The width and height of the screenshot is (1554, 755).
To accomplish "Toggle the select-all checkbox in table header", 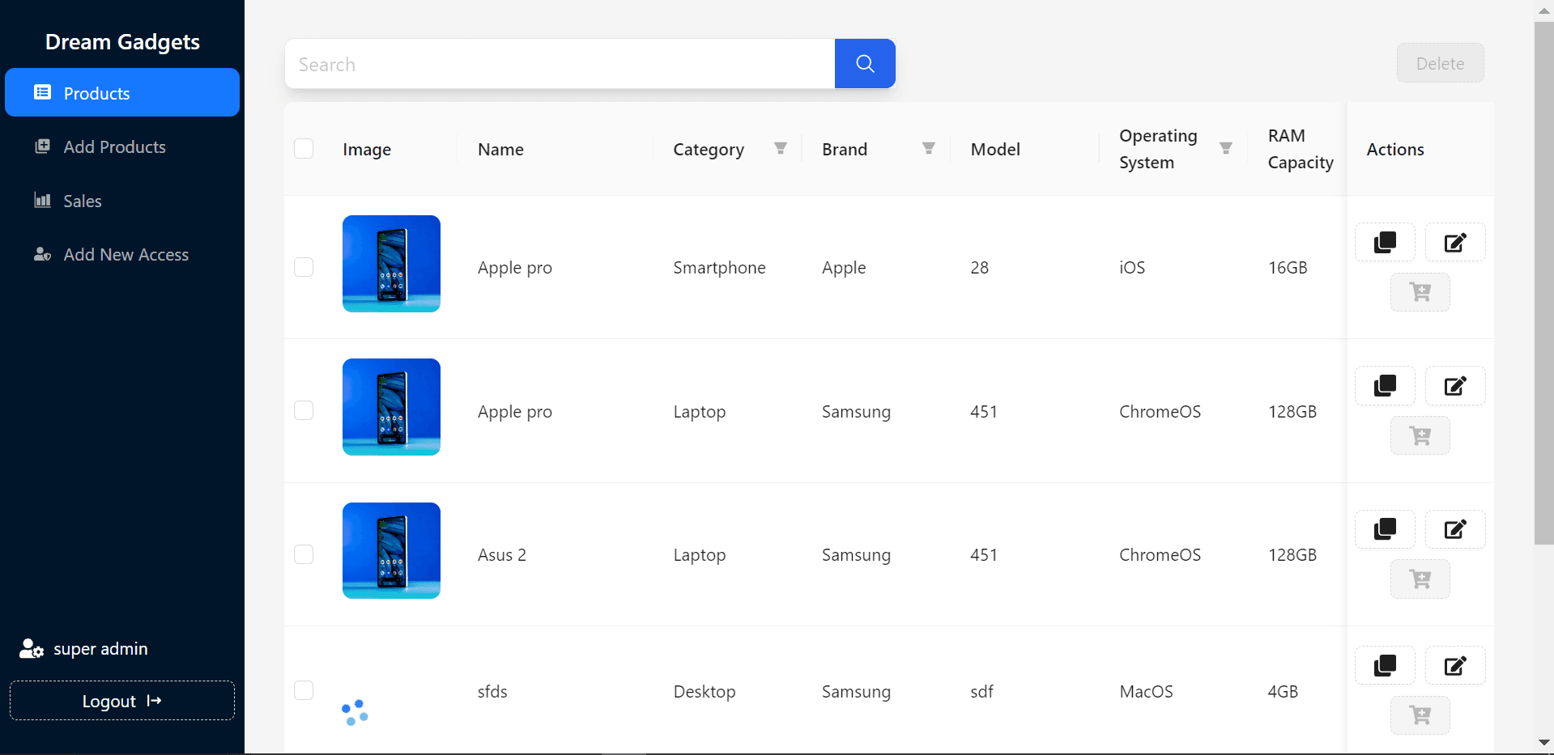I will pyautogui.click(x=304, y=148).
